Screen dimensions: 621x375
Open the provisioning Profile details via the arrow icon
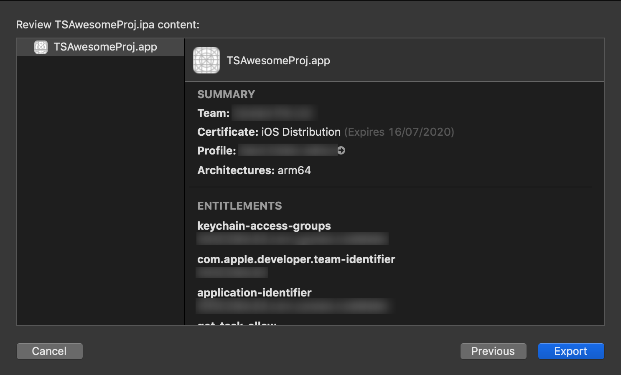(x=342, y=150)
